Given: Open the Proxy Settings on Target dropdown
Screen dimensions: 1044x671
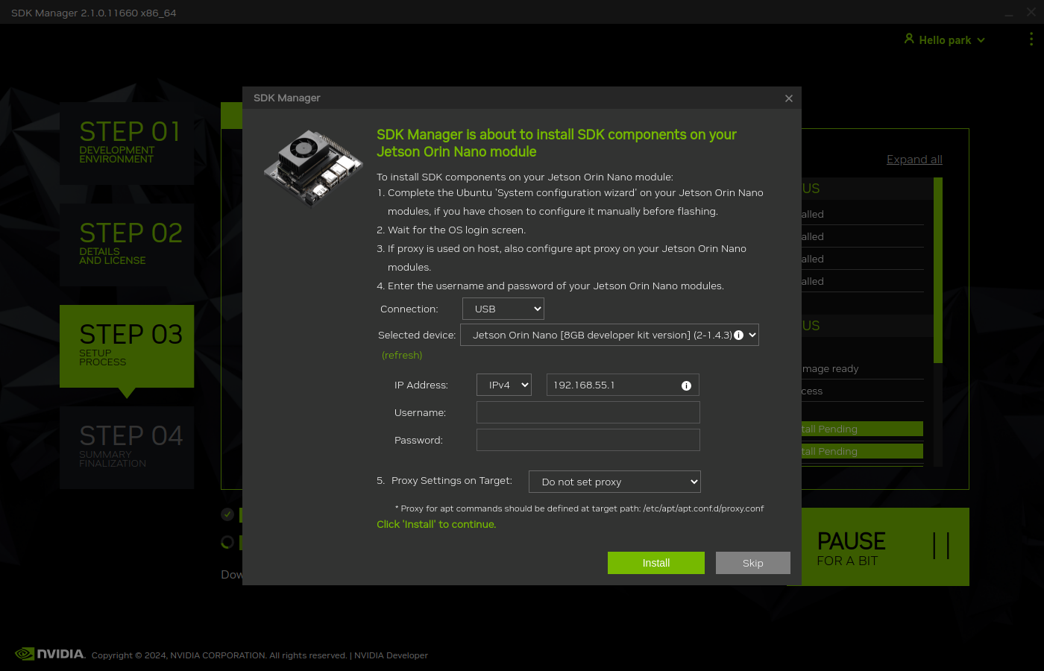Looking at the screenshot, I should (614, 482).
